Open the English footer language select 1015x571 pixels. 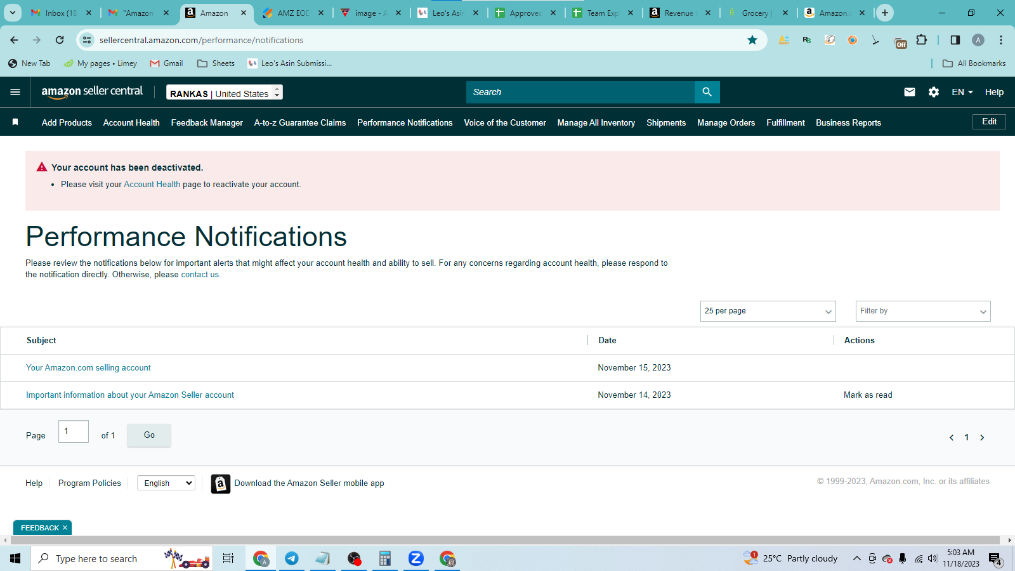(166, 483)
